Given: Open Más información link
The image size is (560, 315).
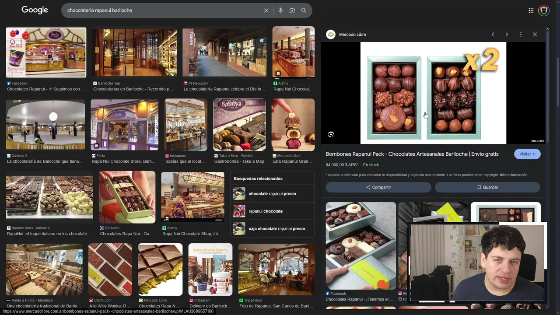Looking at the screenshot, I should [x=513, y=175].
